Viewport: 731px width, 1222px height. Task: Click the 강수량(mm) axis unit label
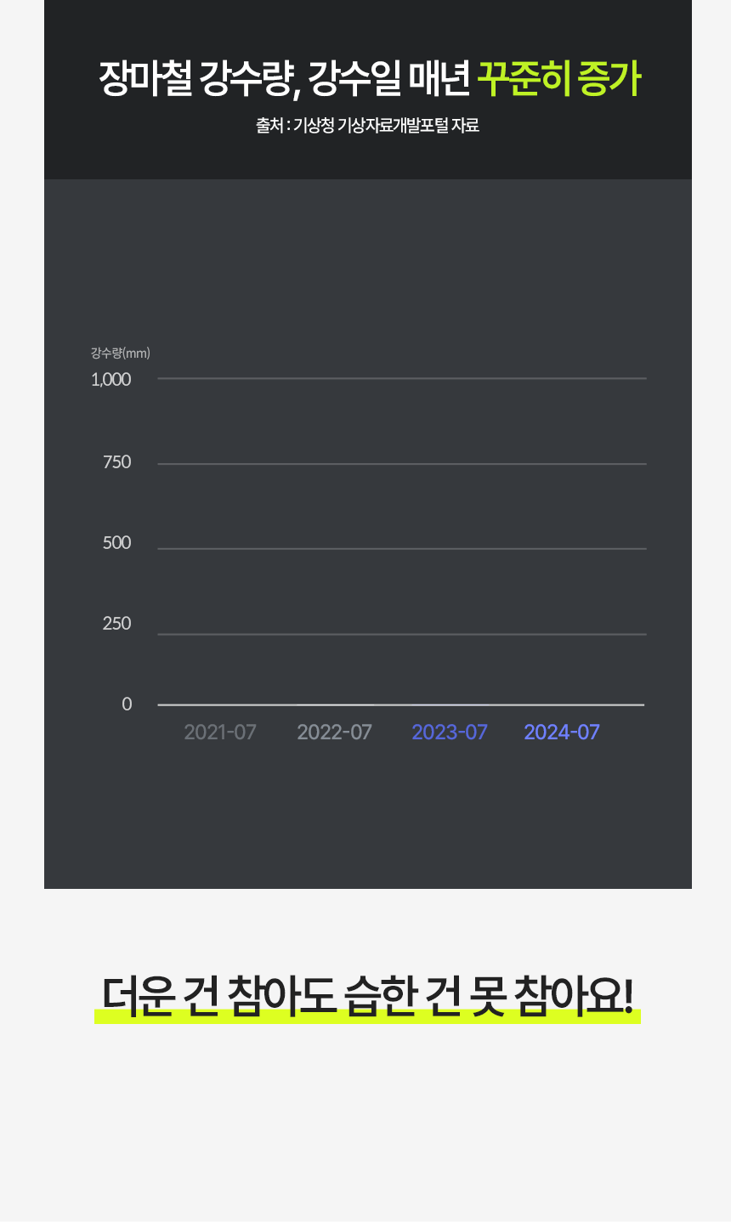pos(120,353)
